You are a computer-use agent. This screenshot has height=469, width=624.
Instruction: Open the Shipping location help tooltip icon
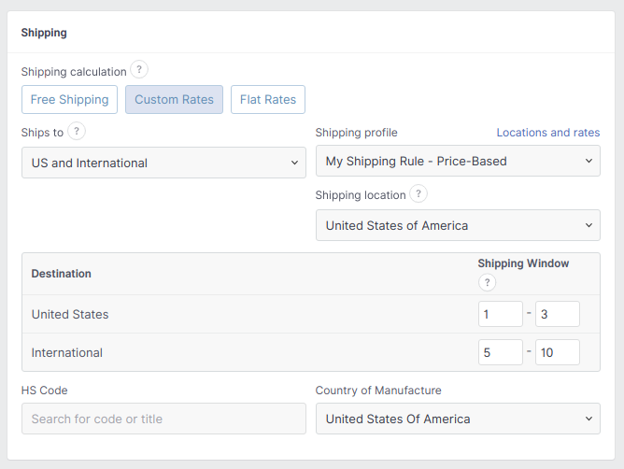pos(418,194)
